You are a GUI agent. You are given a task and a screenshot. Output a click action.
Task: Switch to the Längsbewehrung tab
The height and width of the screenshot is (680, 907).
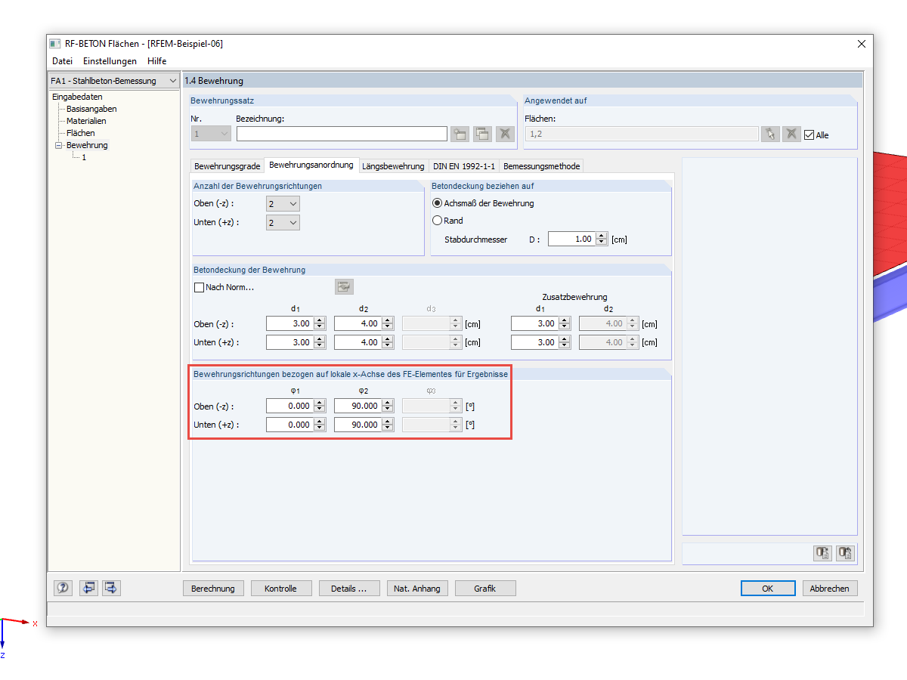tap(393, 166)
